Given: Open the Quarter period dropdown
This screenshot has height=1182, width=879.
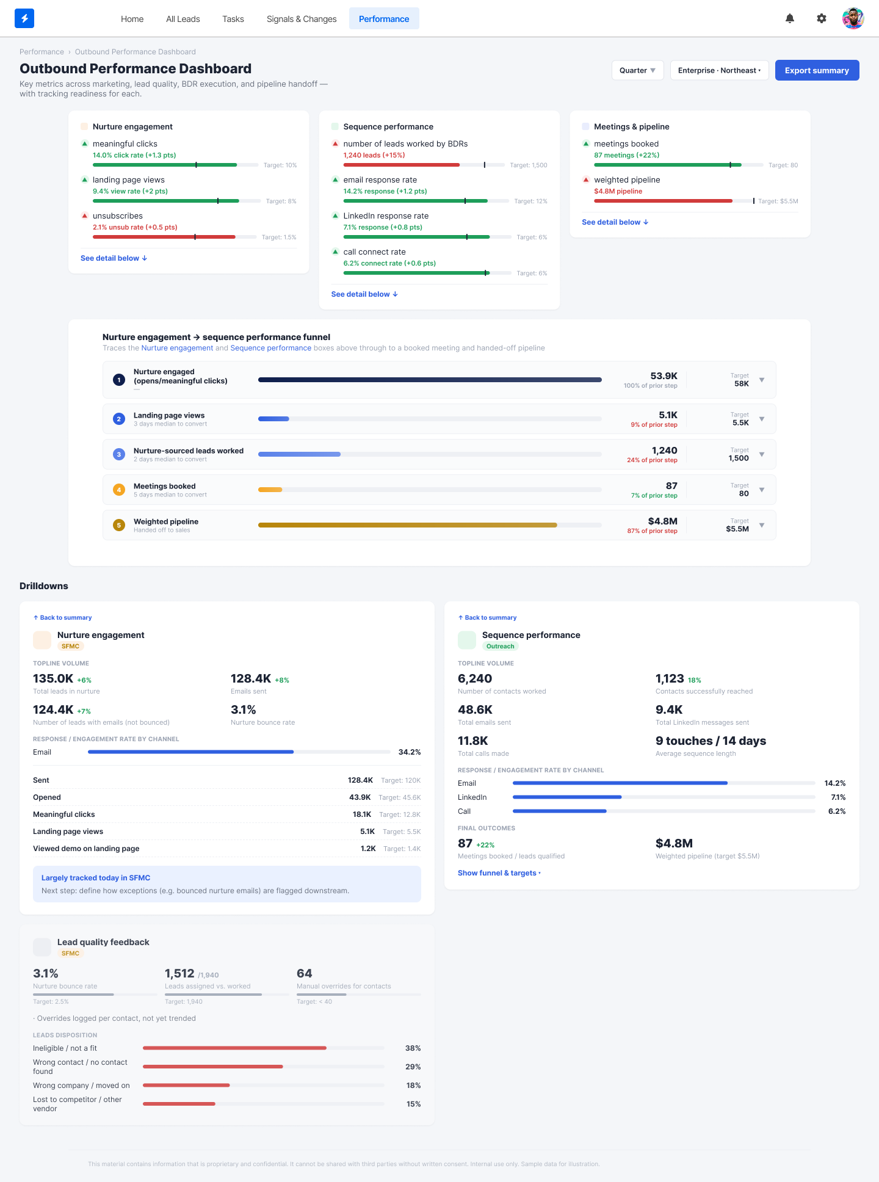Looking at the screenshot, I should click(x=637, y=70).
